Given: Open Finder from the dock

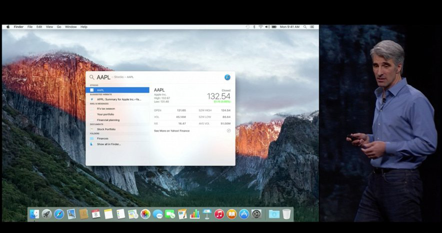Looking at the screenshot, I should tap(34, 214).
